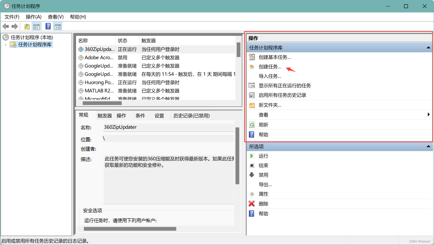Select the first GoogleUpd... row with 已定义多个触发器
Image resolution: width=434 pixels, height=245 pixels.
(x=156, y=66)
